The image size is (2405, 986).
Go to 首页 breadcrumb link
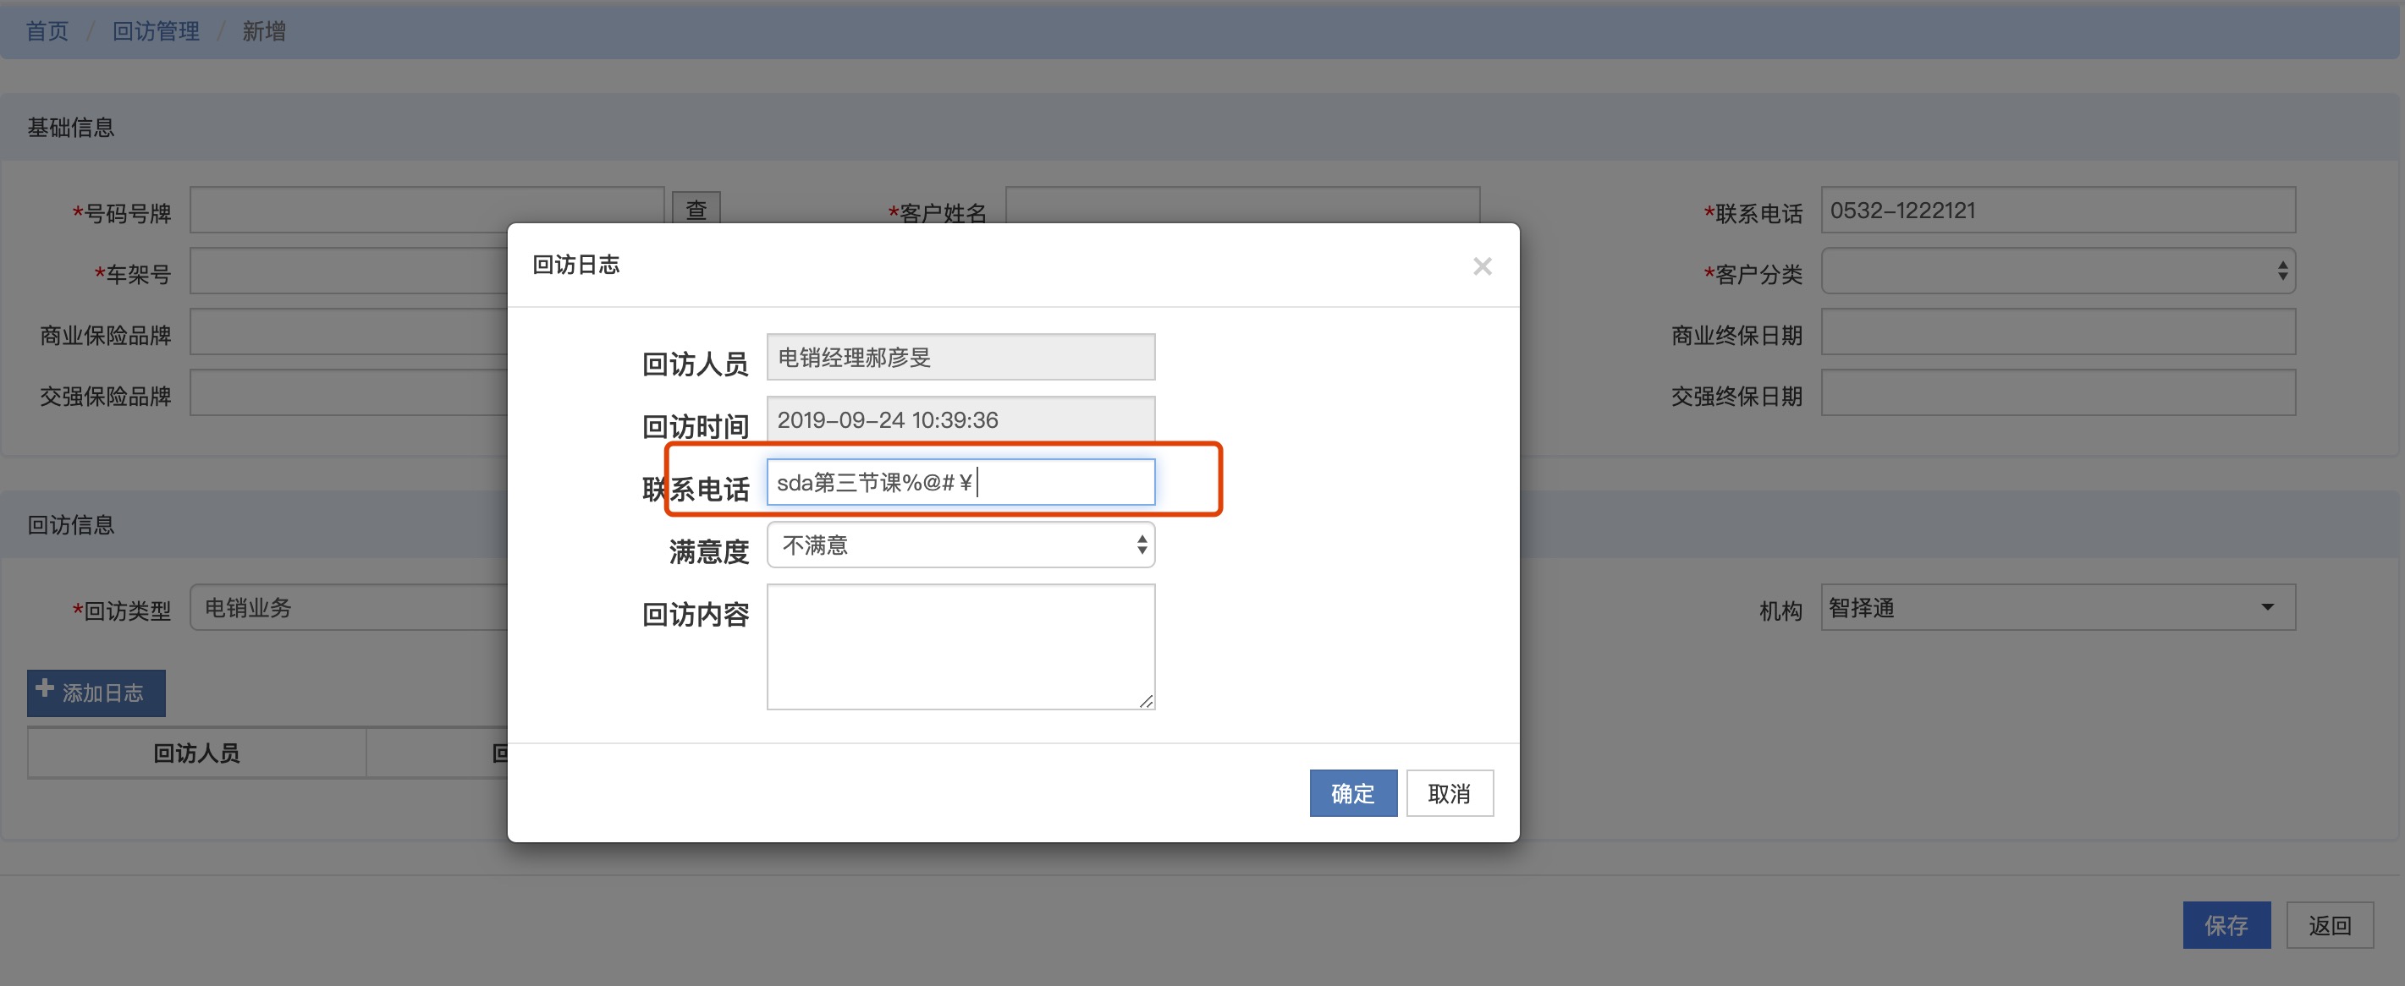pos(47,30)
